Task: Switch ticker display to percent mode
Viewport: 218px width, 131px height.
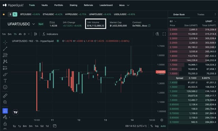Action: (x=15, y=14)
